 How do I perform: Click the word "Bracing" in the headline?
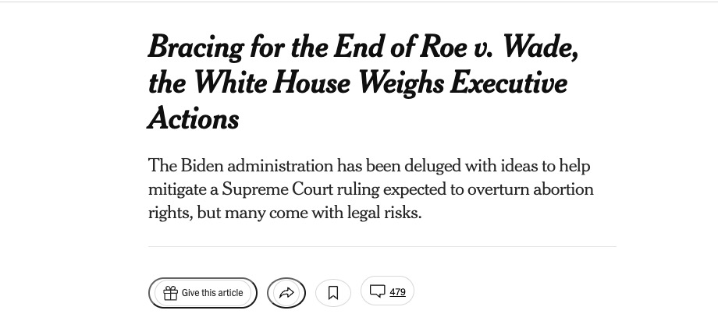tap(196, 48)
